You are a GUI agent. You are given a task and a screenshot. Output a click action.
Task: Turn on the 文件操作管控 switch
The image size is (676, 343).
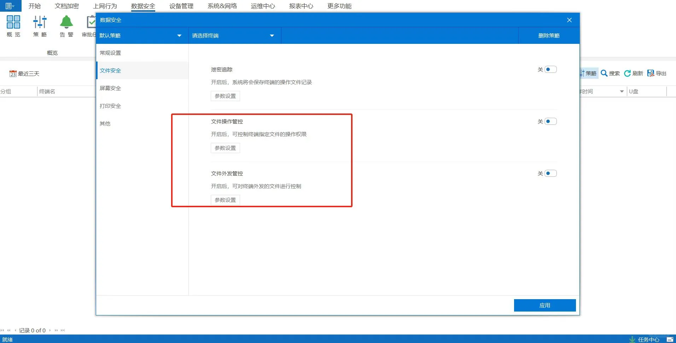click(x=550, y=121)
